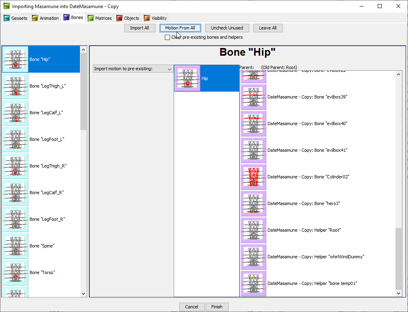The width and height of the screenshot is (408, 312).
Task: Click the hero3 parent bone thumbnail
Action: (x=253, y=203)
